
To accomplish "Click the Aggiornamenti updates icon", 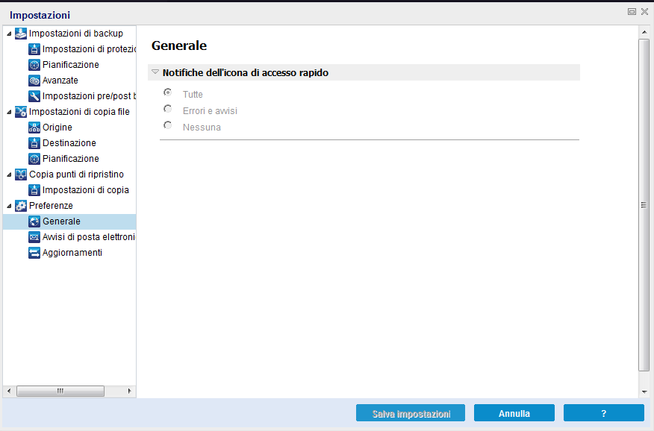I will (x=34, y=253).
